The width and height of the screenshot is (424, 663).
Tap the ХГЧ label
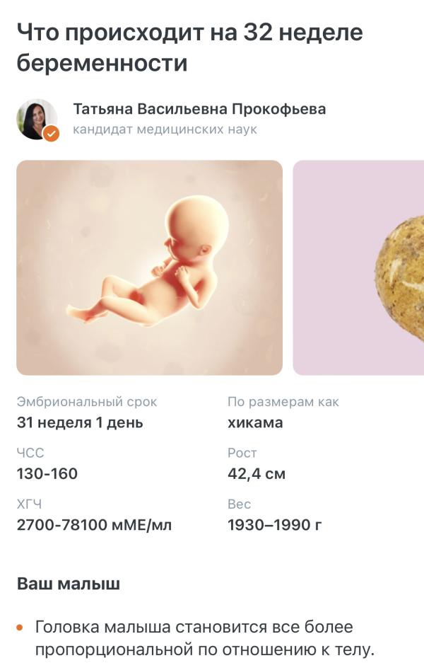click(x=29, y=504)
